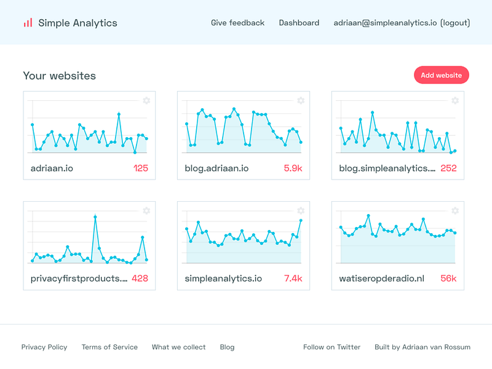Click the Add website button
This screenshot has height=369, width=492.
[441, 75]
